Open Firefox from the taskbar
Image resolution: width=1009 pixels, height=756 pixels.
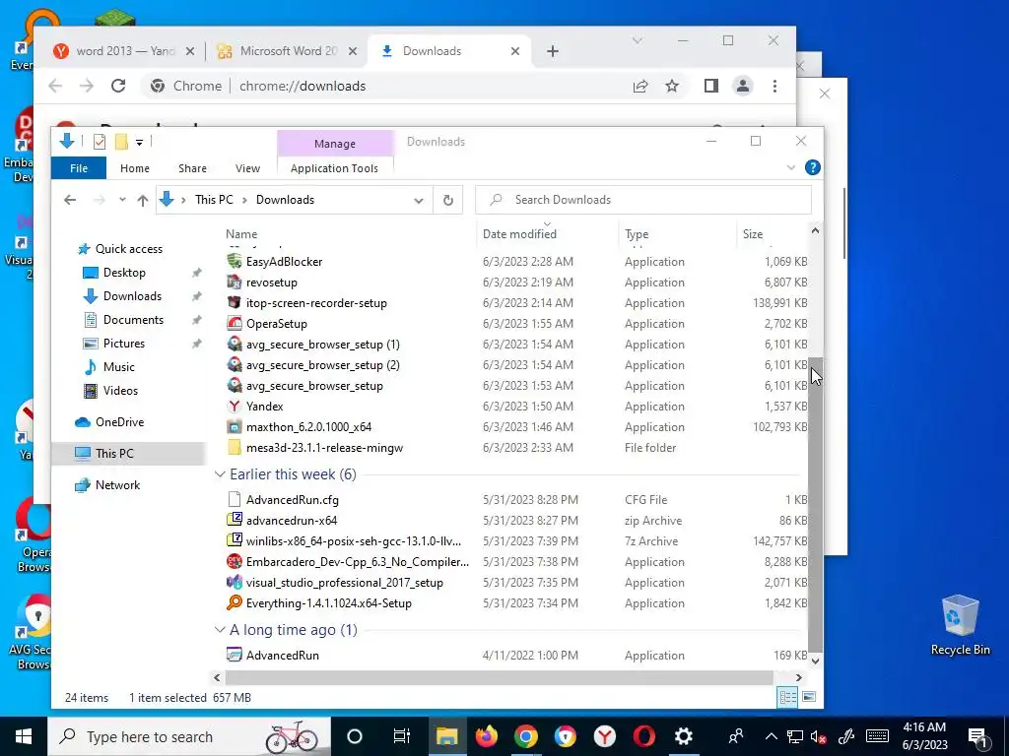(486, 736)
